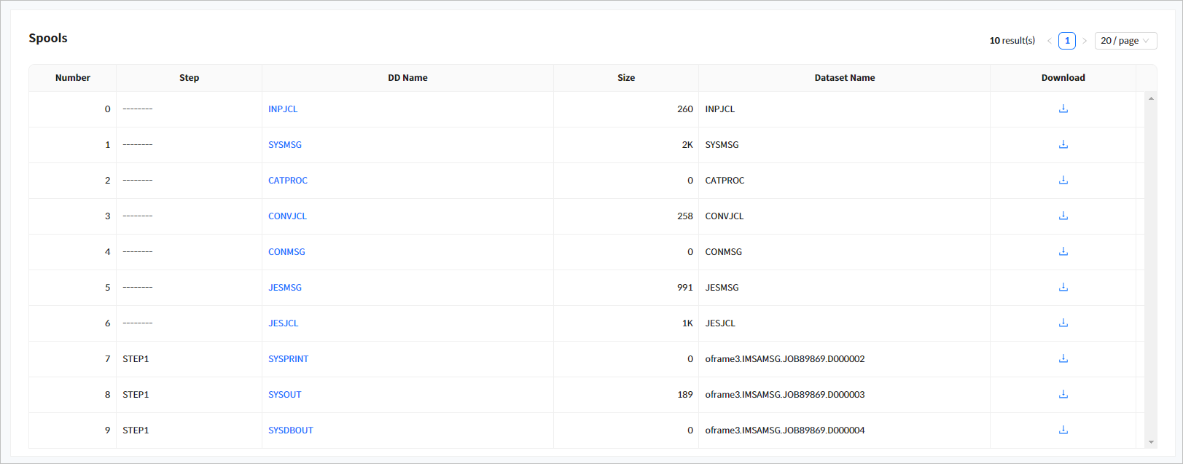1183x464 pixels.
Task: Open the INPJCL DD name link
Action: pos(283,109)
